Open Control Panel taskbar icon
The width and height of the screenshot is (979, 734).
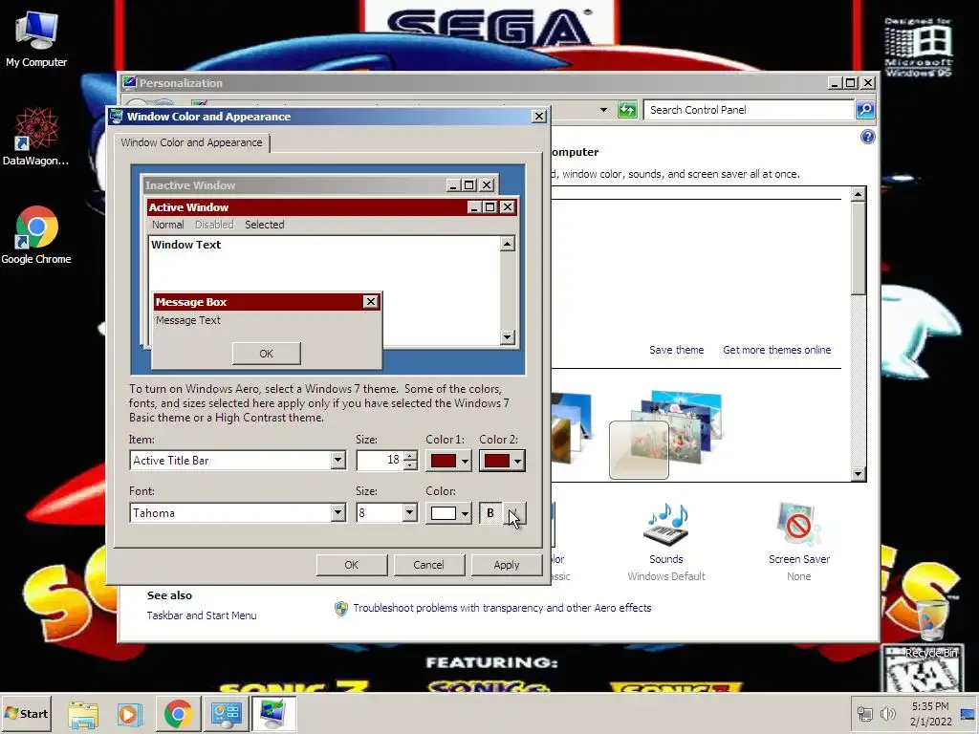(x=226, y=713)
